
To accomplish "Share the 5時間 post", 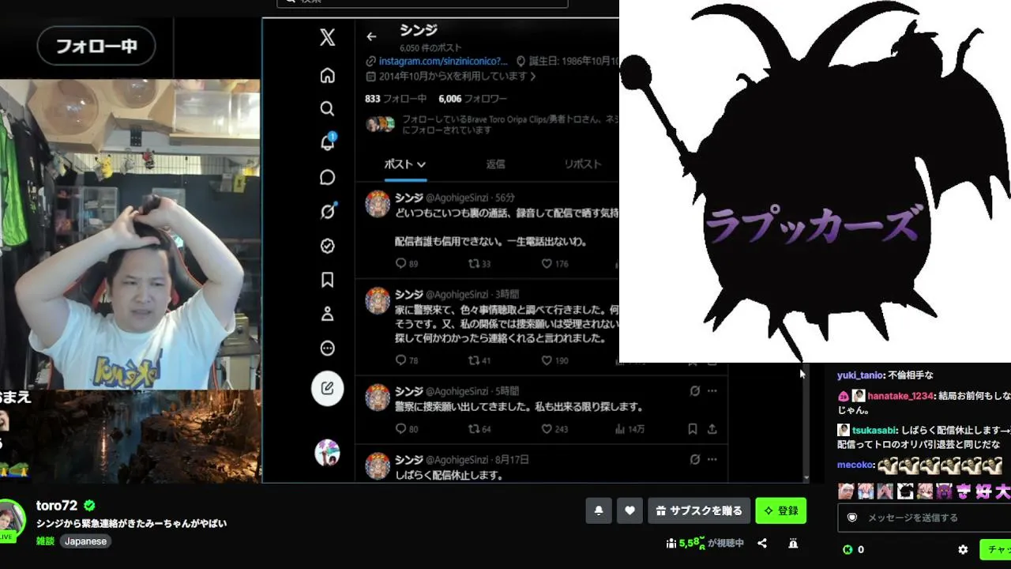I will tap(712, 429).
